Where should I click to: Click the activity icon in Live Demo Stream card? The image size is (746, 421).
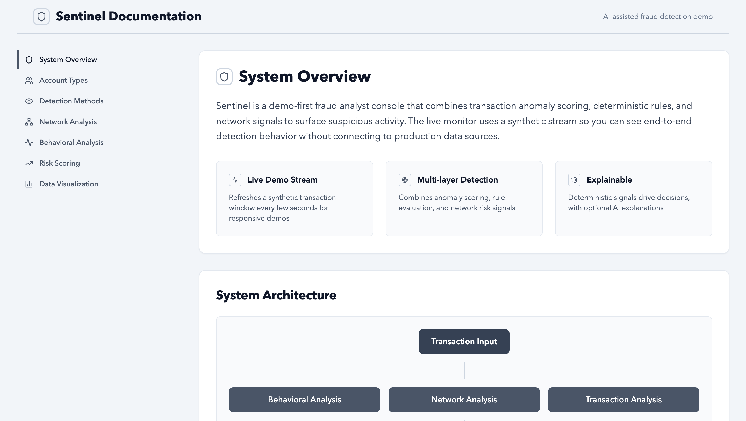pyautogui.click(x=235, y=180)
